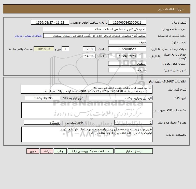Click the شرح کلی نیاز text area
196x189 pixels.
(87, 89)
